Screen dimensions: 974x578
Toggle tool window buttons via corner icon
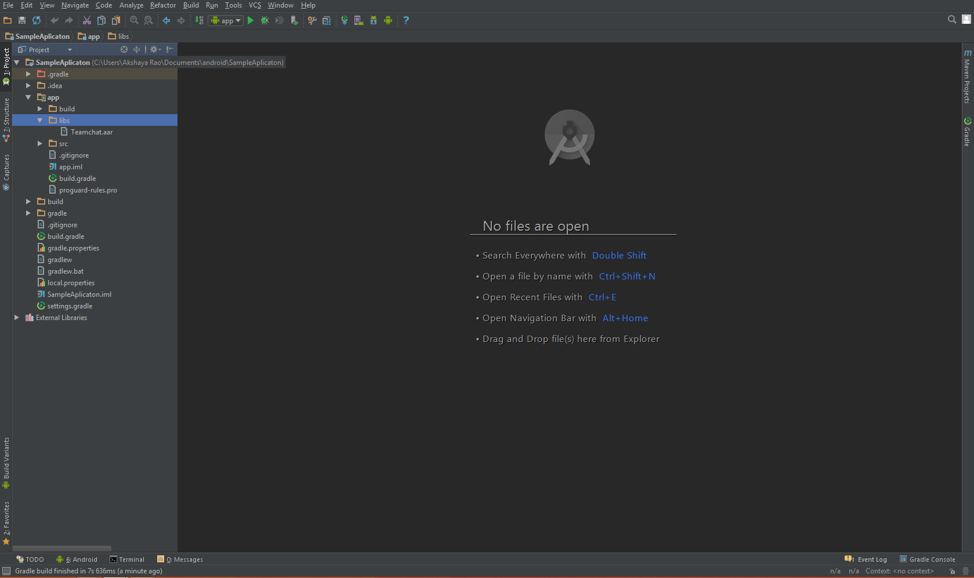tap(6, 571)
